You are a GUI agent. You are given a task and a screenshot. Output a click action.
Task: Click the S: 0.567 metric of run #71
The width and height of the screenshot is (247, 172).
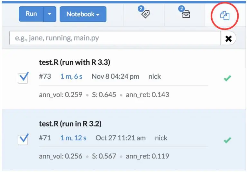pos(104,156)
